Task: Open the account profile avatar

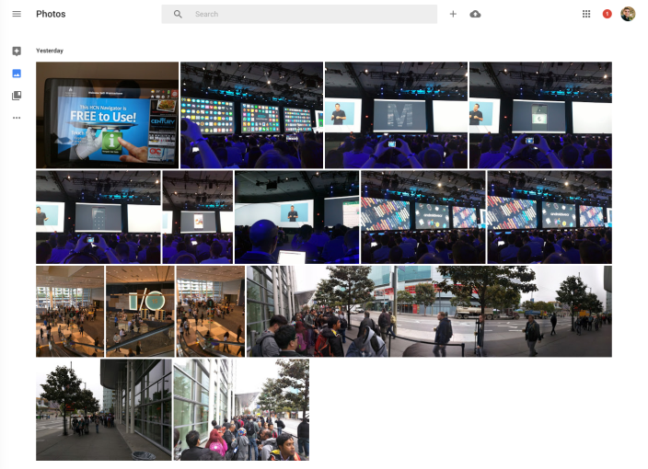Action: [x=628, y=14]
